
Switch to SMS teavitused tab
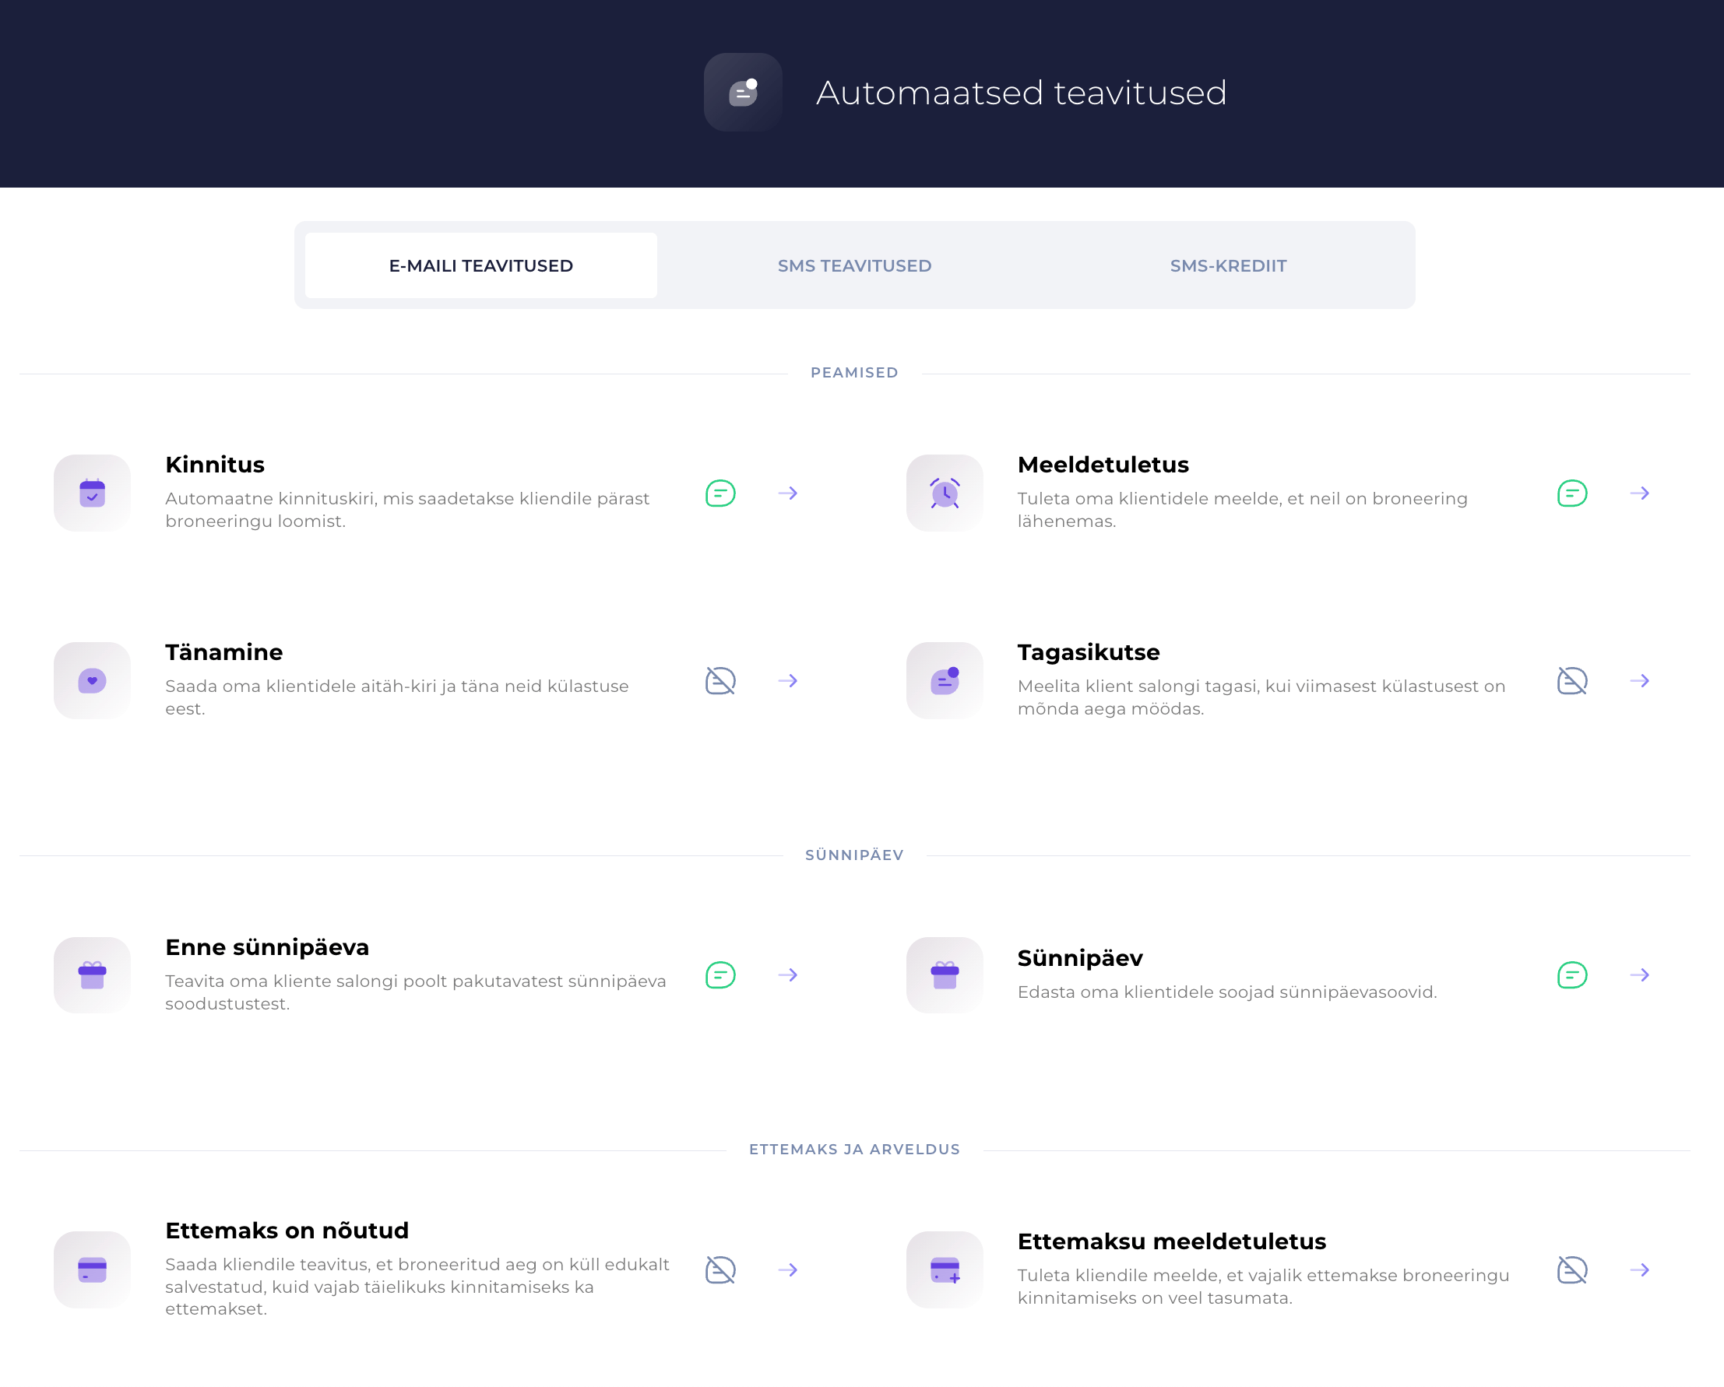pos(854,265)
